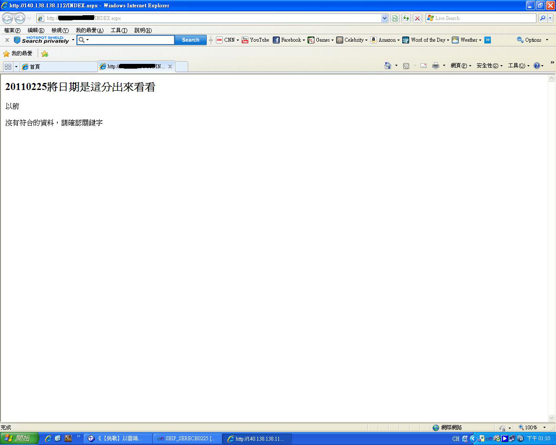Open the 網頁(P) page menu
Viewport: 556px width, 445px height.
point(461,66)
